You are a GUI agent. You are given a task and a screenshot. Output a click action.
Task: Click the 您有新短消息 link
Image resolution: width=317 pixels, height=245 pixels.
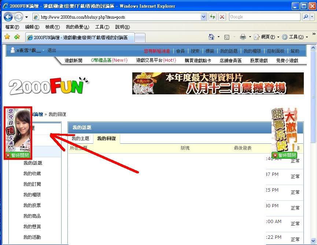click(157, 51)
